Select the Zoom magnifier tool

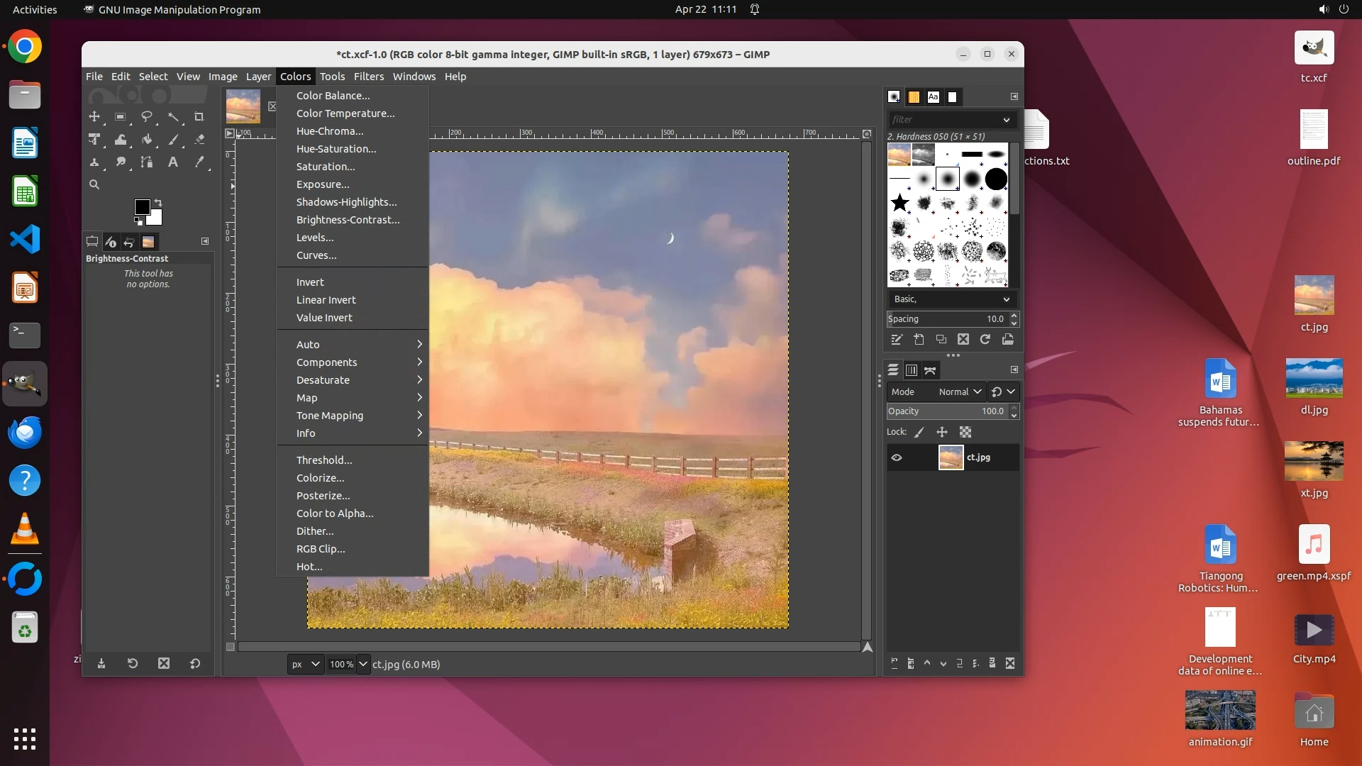point(94,184)
